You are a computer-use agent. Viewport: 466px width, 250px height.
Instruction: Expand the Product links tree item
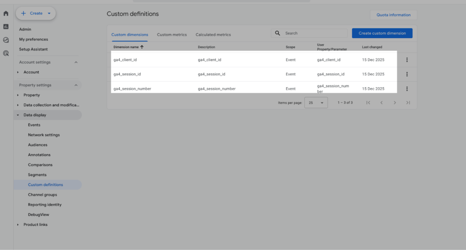(18, 225)
